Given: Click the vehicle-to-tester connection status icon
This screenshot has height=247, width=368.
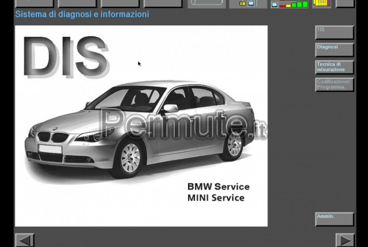Looking at the screenshot, I should pyautogui.click(x=248, y=3).
